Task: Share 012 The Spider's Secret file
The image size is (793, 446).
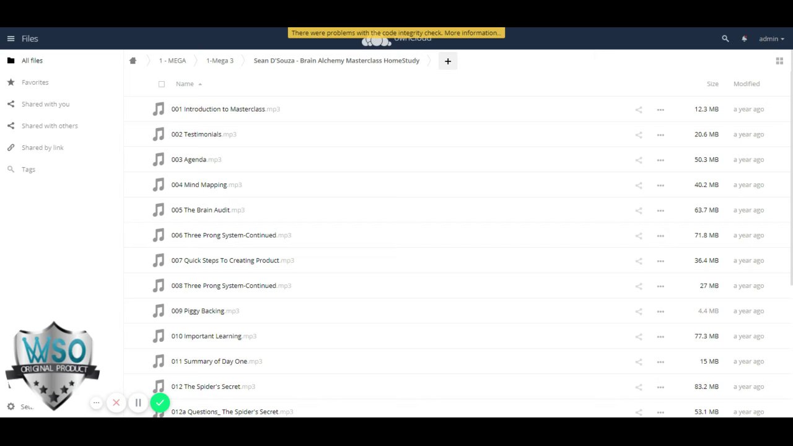Action: [639, 387]
